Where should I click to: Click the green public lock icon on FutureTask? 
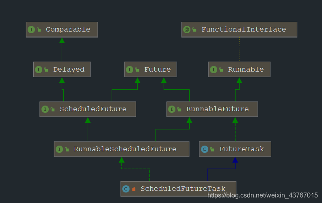pos(212,150)
